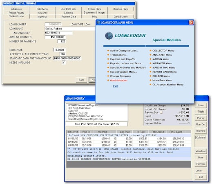
Task: Open the REPORT CARD Menu
Action: [164, 72]
